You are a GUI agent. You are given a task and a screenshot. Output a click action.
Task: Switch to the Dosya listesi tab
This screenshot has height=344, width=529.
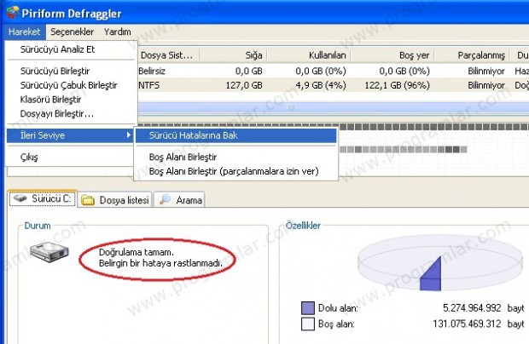click(115, 200)
